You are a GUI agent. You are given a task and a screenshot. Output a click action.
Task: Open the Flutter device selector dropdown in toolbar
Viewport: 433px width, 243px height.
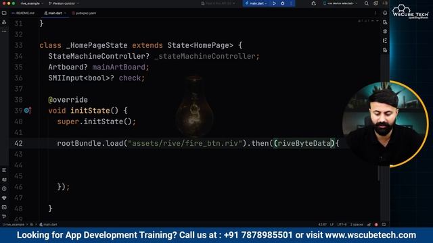point(218,3)
